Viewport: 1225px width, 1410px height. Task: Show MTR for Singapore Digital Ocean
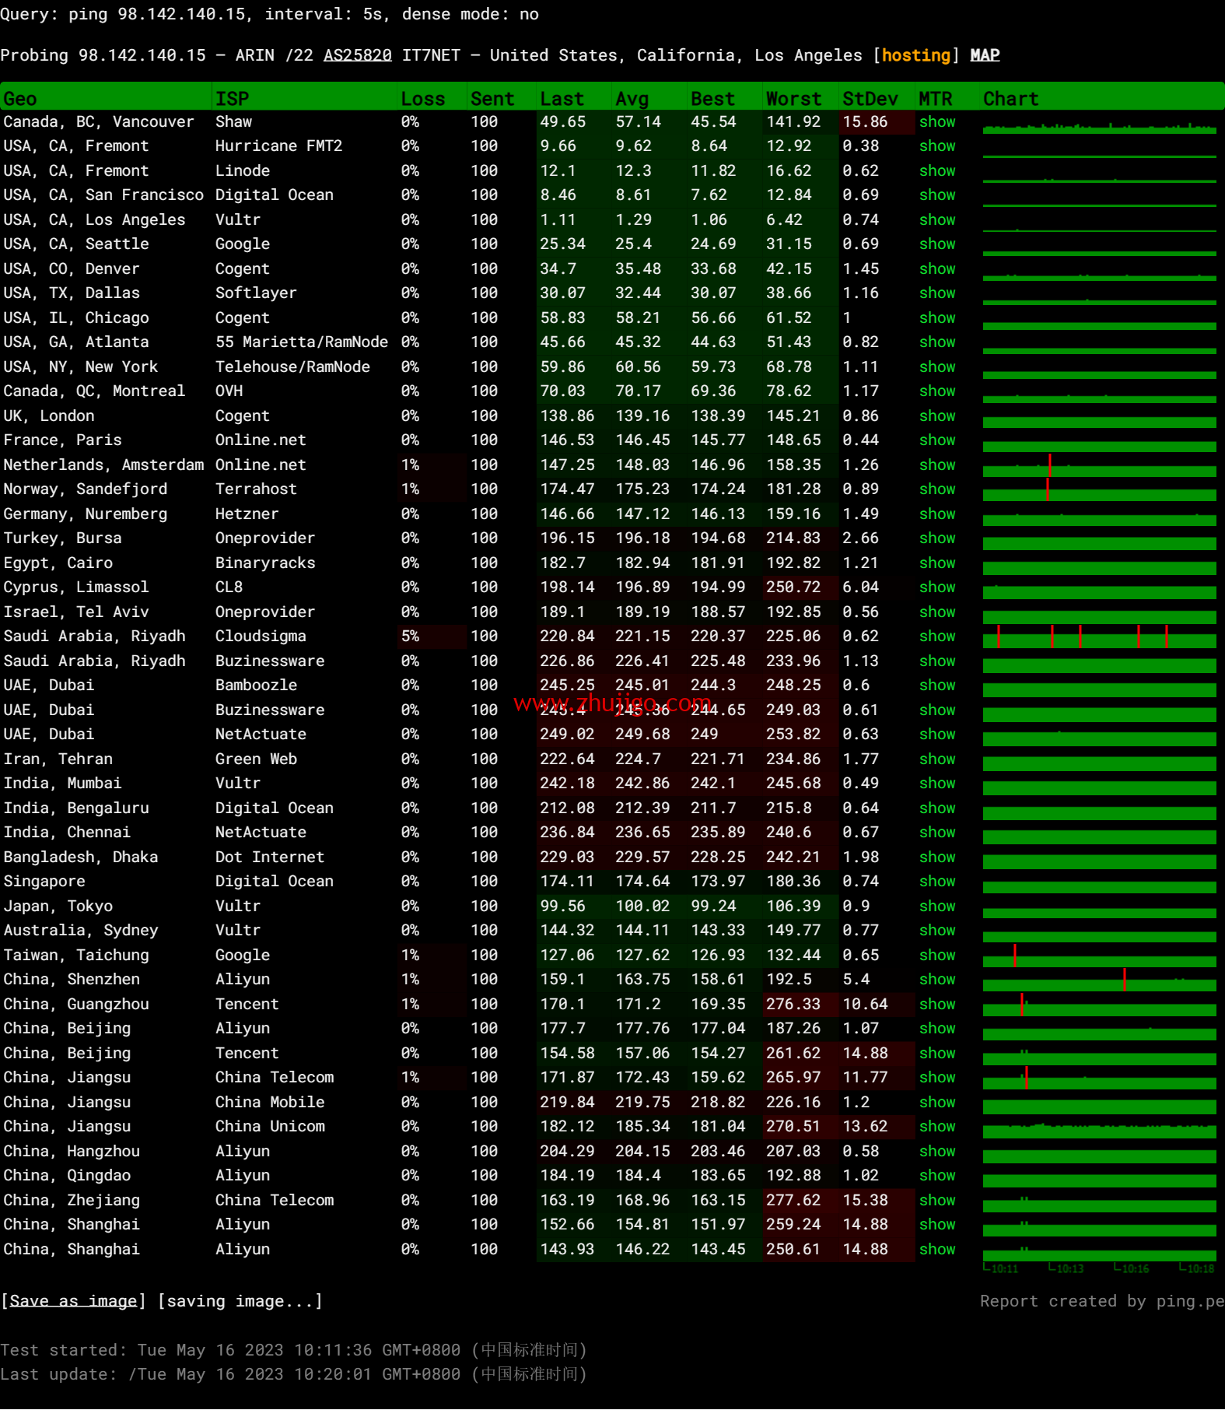tap(937, 882)
